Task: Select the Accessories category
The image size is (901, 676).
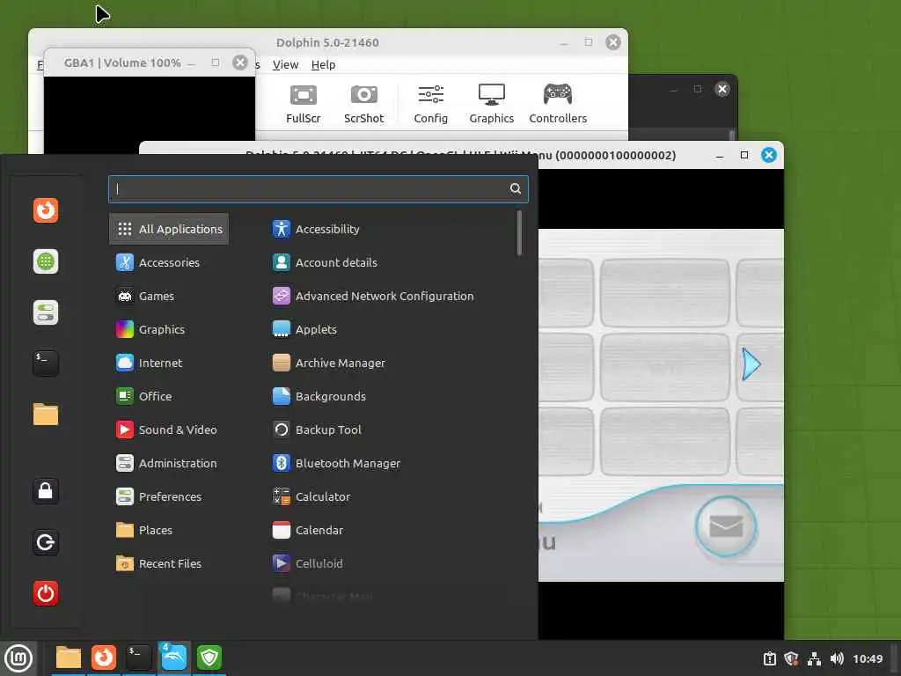Action: coord(169,262)
